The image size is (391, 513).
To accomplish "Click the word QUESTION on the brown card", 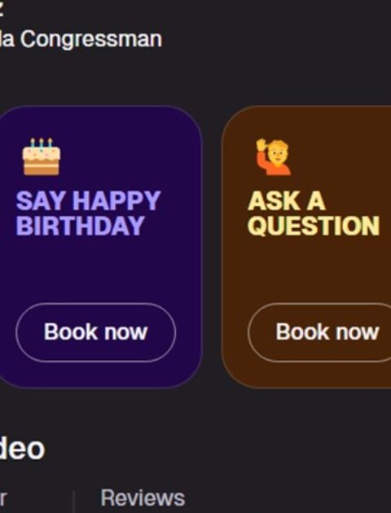I will 314,226.
